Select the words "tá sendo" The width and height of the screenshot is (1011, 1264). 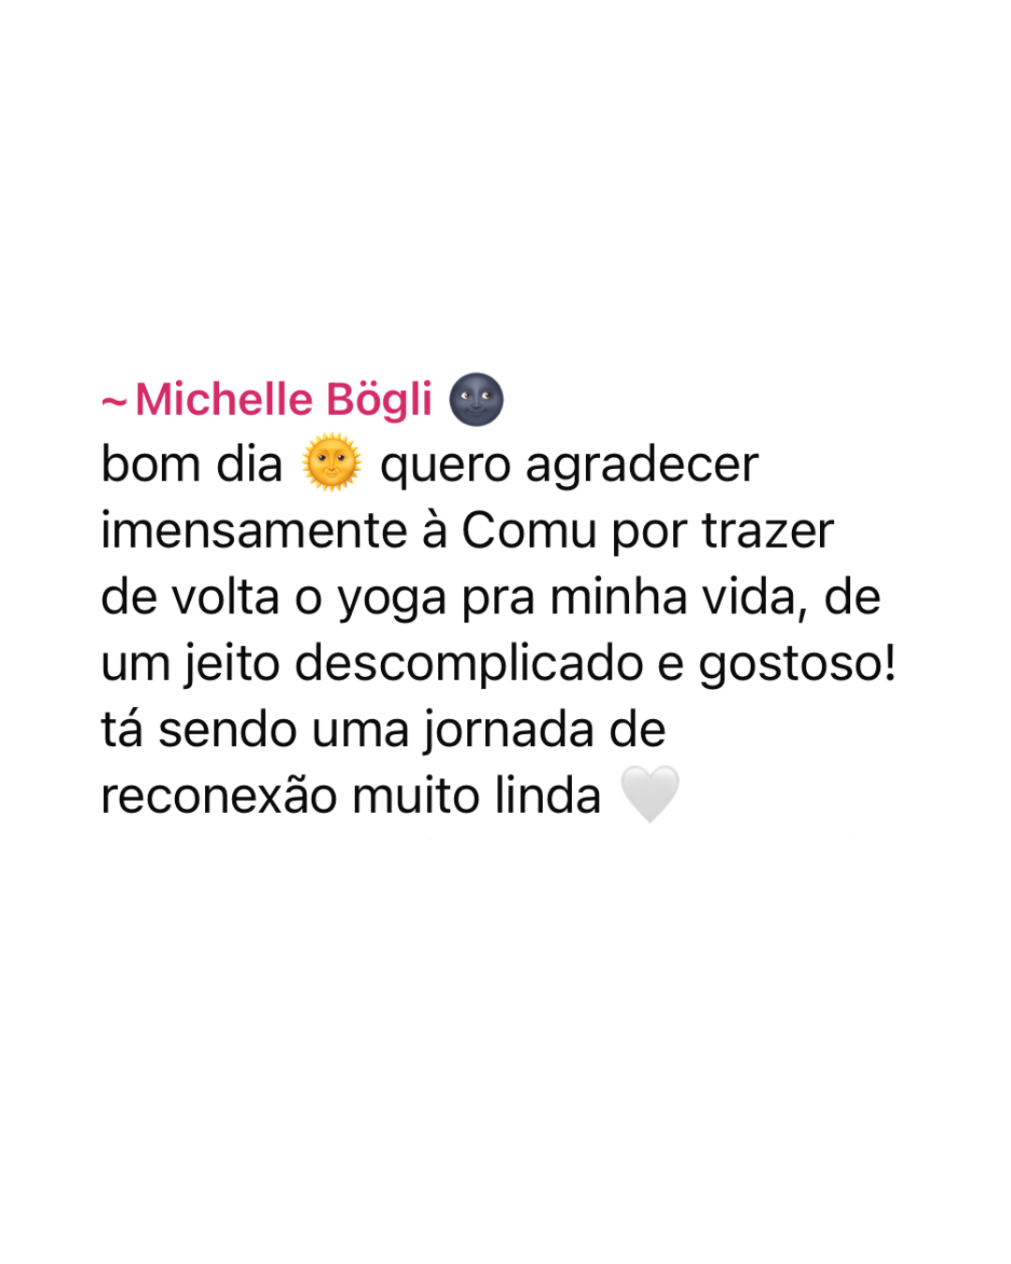tap(199, 729)
